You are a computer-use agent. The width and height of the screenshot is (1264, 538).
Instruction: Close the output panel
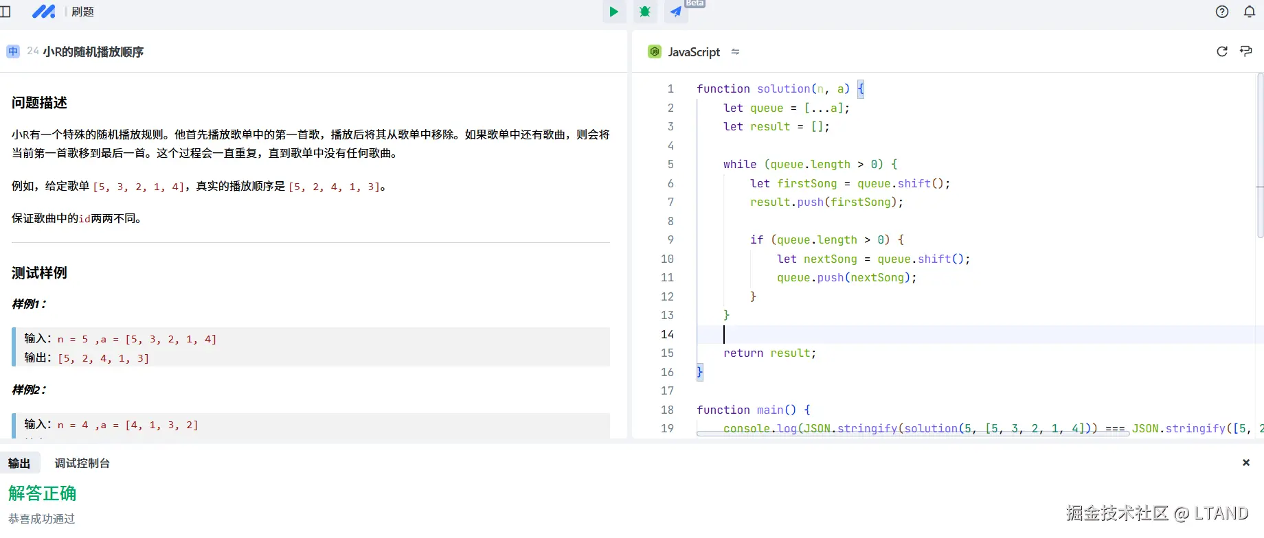[x=1246, y=463]
